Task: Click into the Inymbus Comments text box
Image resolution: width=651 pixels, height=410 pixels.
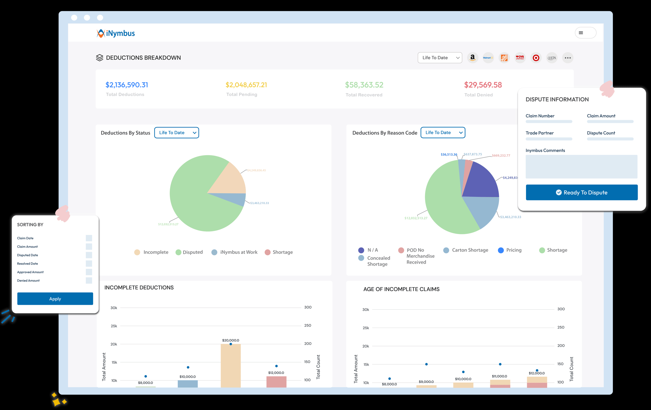Action: 581,167
